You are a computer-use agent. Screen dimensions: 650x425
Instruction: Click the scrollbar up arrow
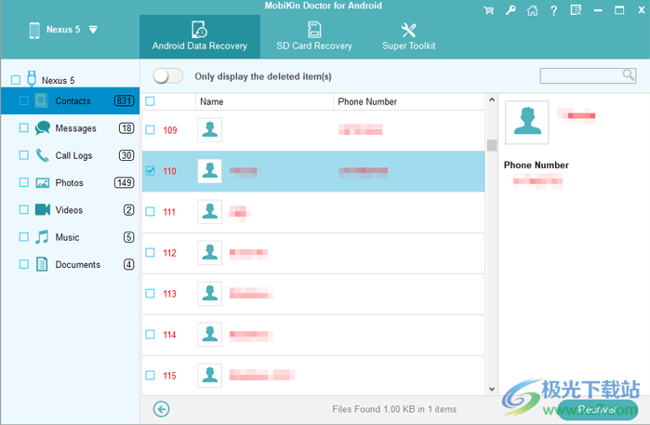492,100
